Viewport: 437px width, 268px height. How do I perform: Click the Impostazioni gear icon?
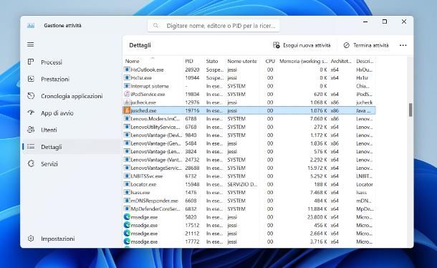point(31,239)
